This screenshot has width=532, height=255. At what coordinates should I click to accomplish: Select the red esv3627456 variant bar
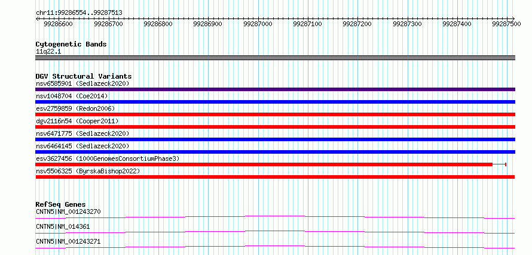click(x=264, y=164)
